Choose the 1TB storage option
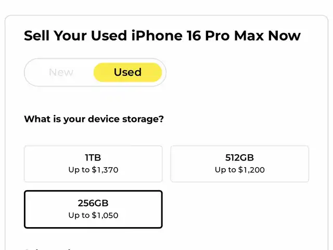The width and height of the screenshot is (333, 250). 93,164
